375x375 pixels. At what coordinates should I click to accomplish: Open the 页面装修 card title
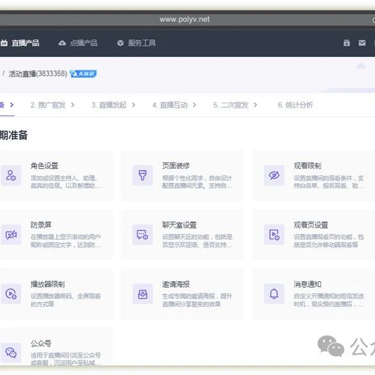[x=176, y=166]
